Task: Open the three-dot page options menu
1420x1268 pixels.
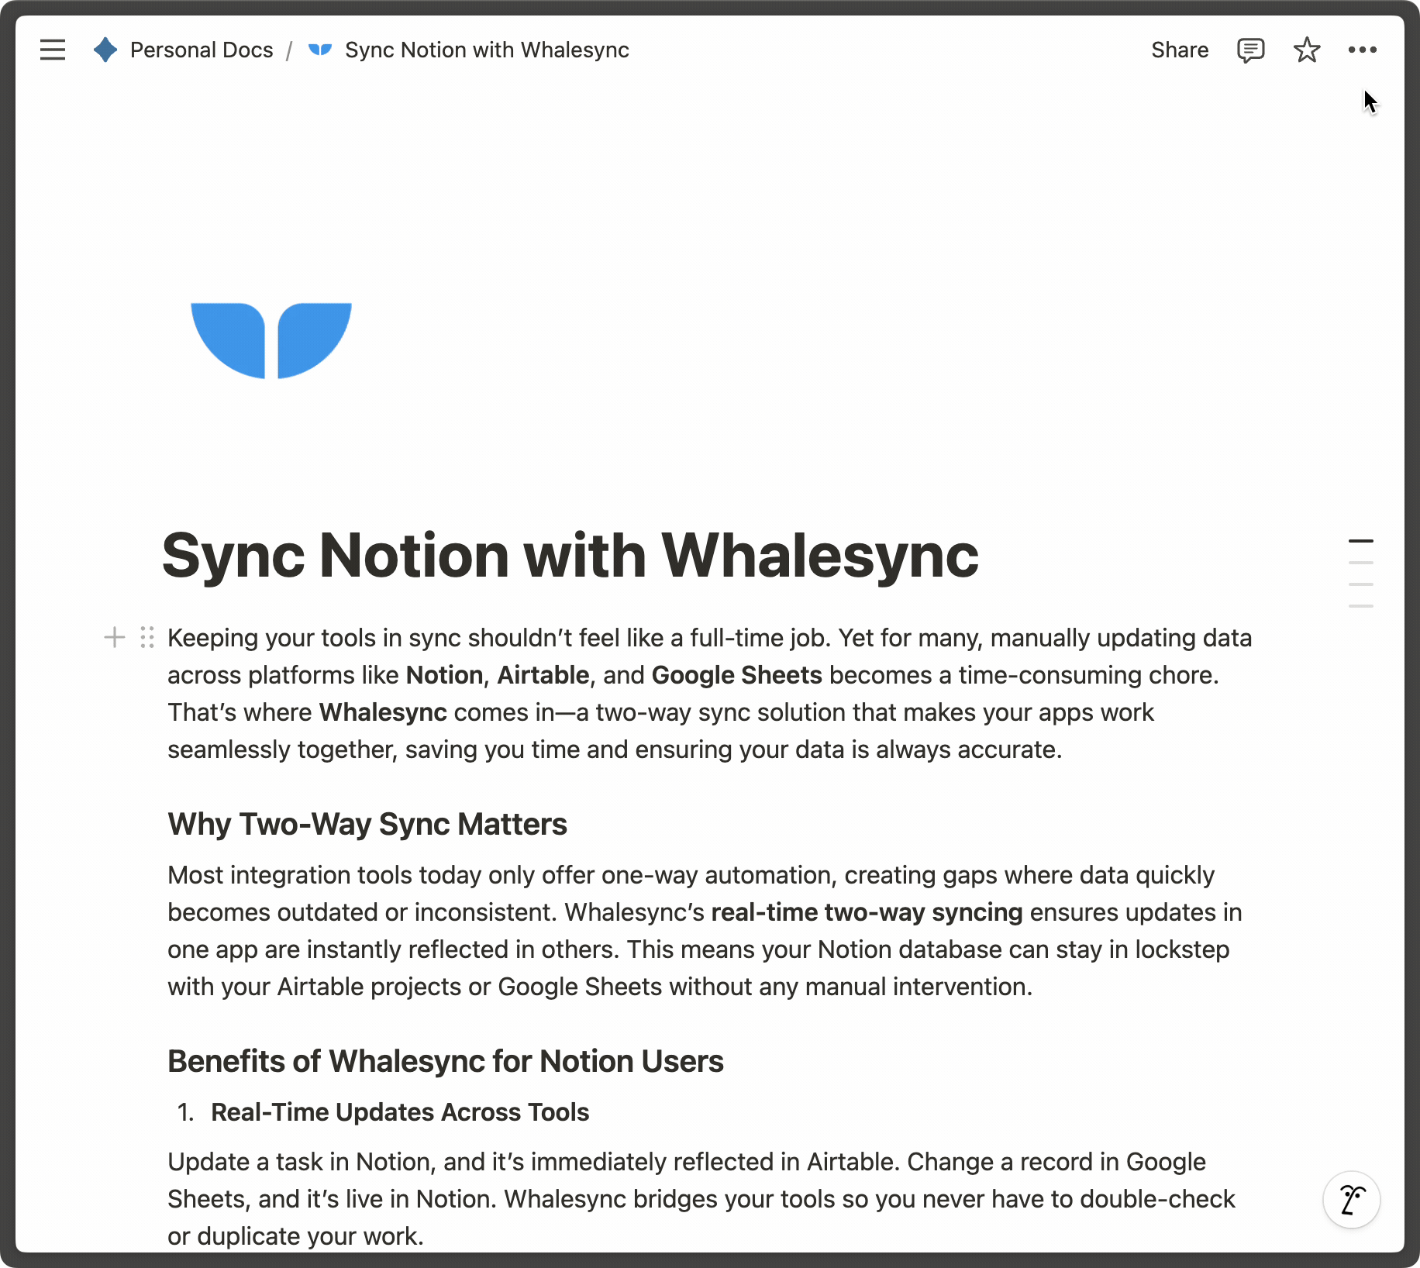Action: tap(1362, 50)
